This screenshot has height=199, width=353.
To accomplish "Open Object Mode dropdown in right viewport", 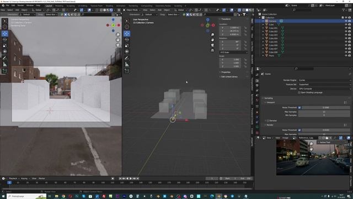I will 132,10.
